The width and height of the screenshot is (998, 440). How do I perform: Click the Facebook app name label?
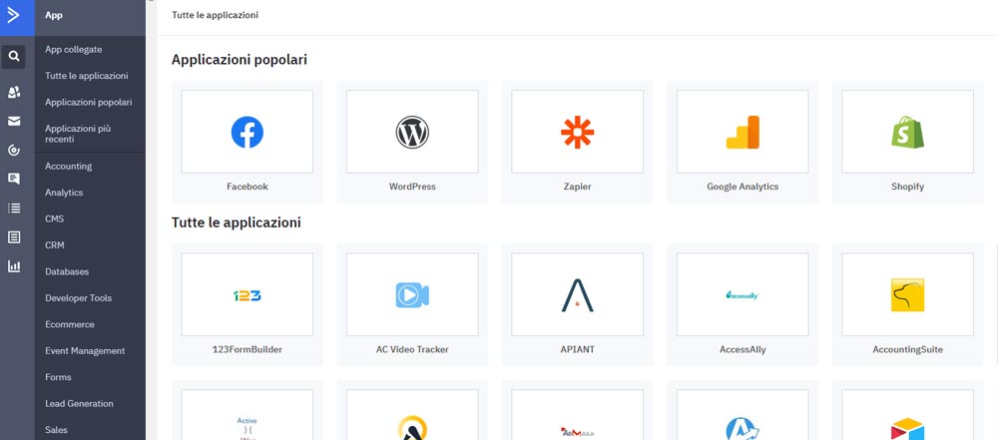247,187
